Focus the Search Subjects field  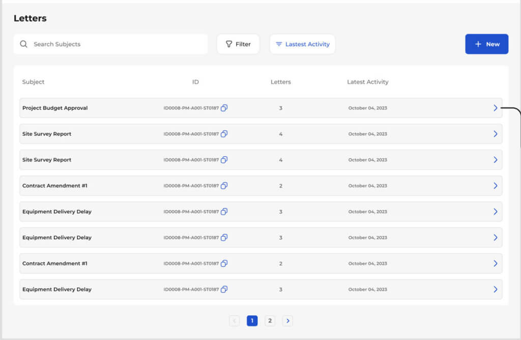tap(117, 44)
